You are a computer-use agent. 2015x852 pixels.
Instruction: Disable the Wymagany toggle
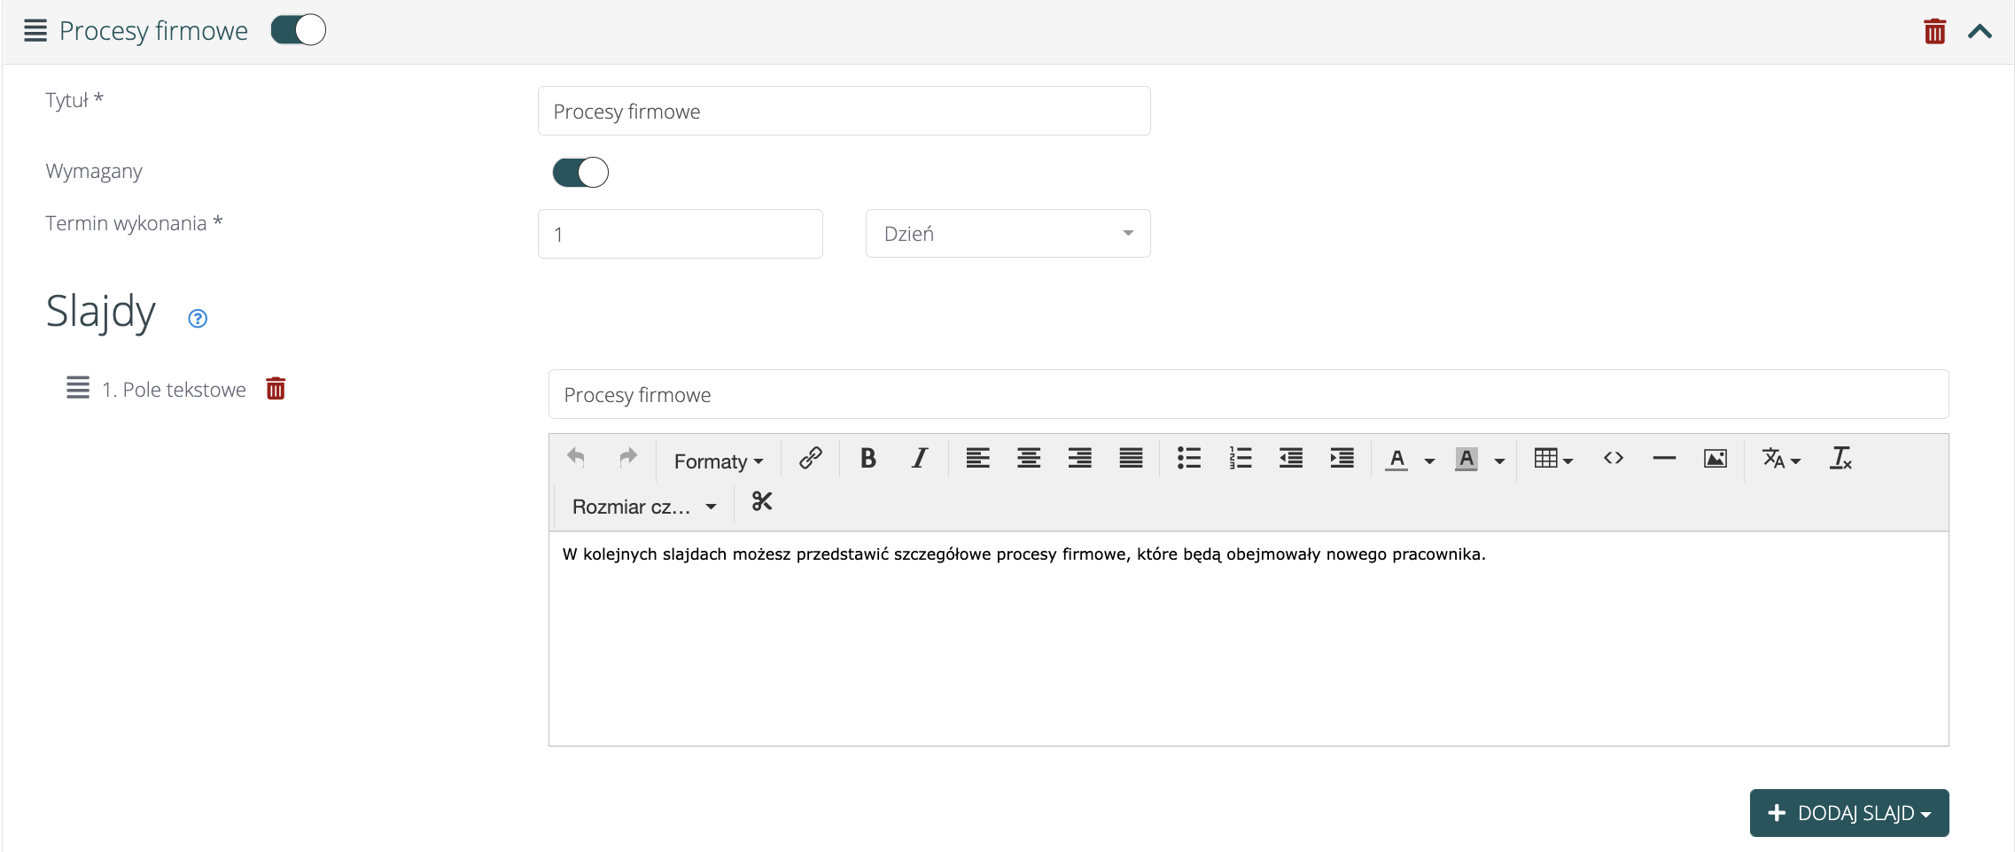[x=580, y=172]
